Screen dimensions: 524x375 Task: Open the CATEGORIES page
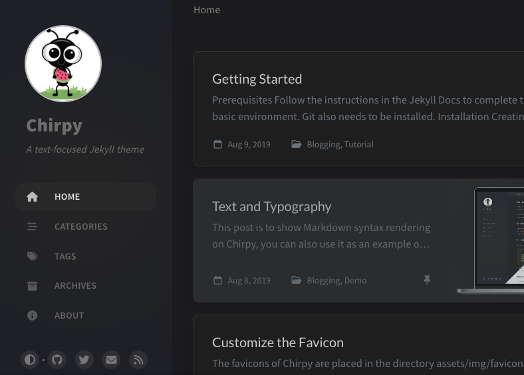81,226
